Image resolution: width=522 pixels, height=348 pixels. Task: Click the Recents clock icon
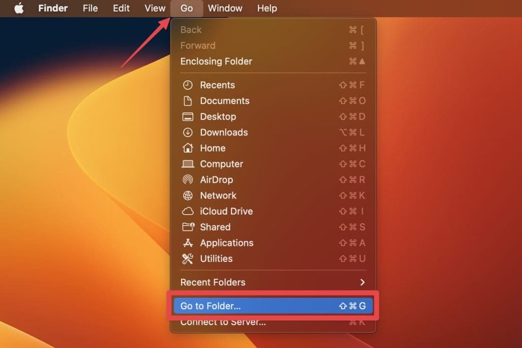pyautogui.click(x=188, y=85)
